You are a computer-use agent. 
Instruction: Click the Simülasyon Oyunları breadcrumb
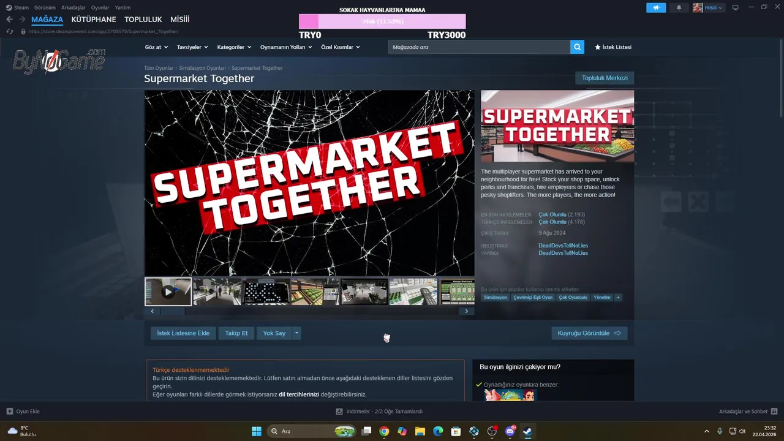[x=202, y=68]
